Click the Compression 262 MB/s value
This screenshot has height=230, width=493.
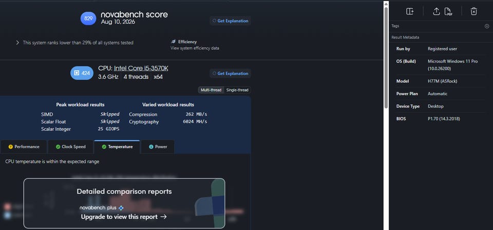point(196,114)
